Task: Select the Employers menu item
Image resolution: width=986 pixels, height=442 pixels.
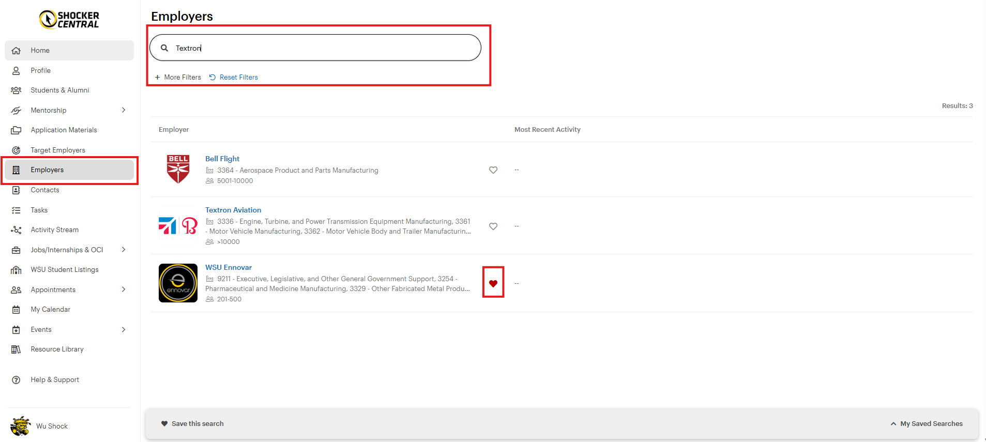Action: click(x=69, y=170)
